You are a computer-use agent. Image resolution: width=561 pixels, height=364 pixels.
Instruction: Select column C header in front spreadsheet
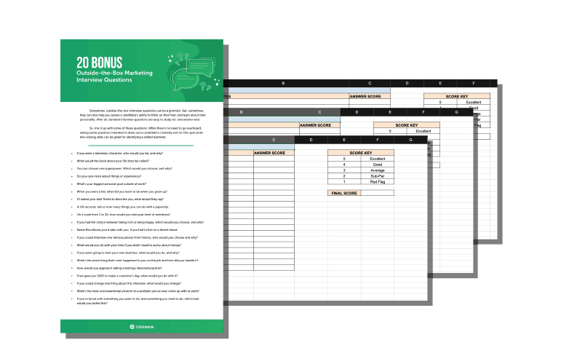pos(274,140)
